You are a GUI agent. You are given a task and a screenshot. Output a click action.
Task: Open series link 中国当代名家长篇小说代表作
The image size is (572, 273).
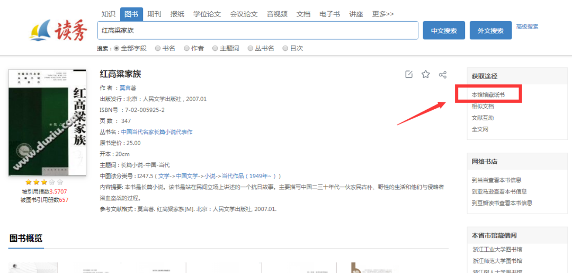pyautogui.click(x=157, y=132)
